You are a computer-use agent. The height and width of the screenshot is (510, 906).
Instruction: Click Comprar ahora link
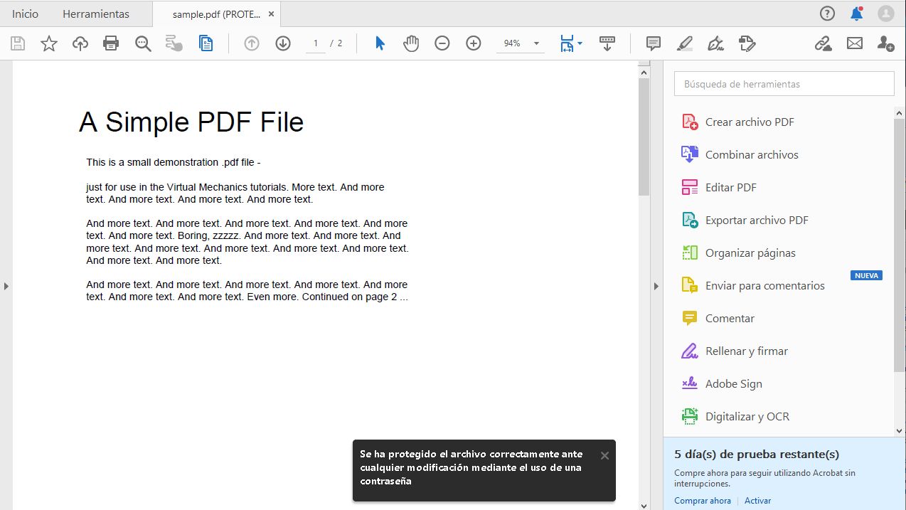tap(703, 501)
